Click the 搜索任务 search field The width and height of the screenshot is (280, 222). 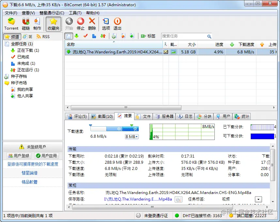coord(184,36)
